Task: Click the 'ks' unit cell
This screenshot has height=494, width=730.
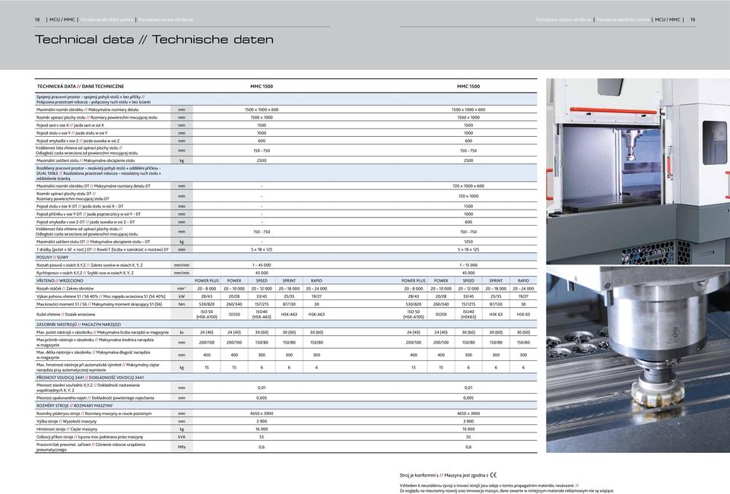Action: click(182, 333)
